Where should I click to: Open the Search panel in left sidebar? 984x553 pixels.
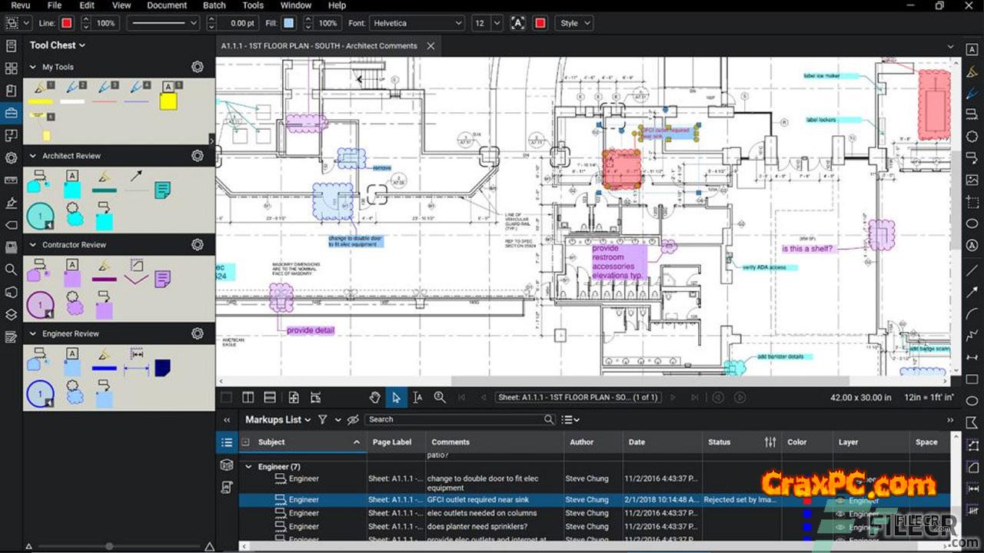point(11,270)
